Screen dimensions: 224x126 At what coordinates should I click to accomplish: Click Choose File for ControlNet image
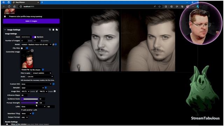pyautogui.click(x=26, y=70)
